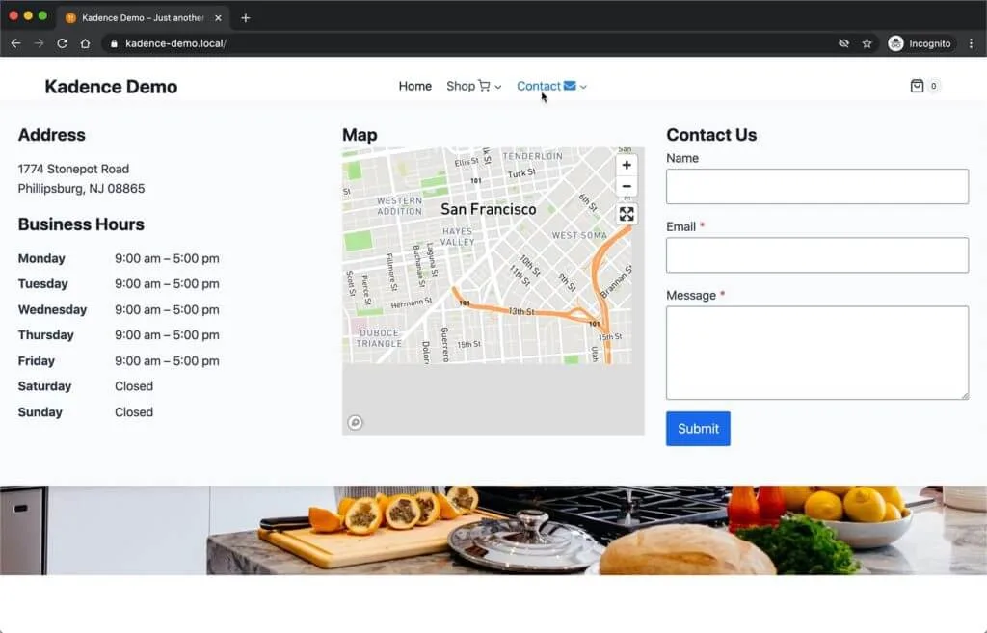Screen dimensions: 987x633
Task: Expand the Shop menu dropdown arrow
Action: [x=498, y=87]
